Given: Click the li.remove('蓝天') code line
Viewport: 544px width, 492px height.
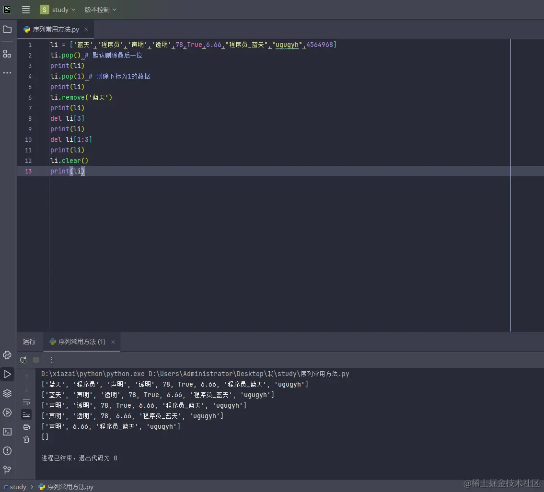Looking at the screenshot, I should [x=81, y=97].
